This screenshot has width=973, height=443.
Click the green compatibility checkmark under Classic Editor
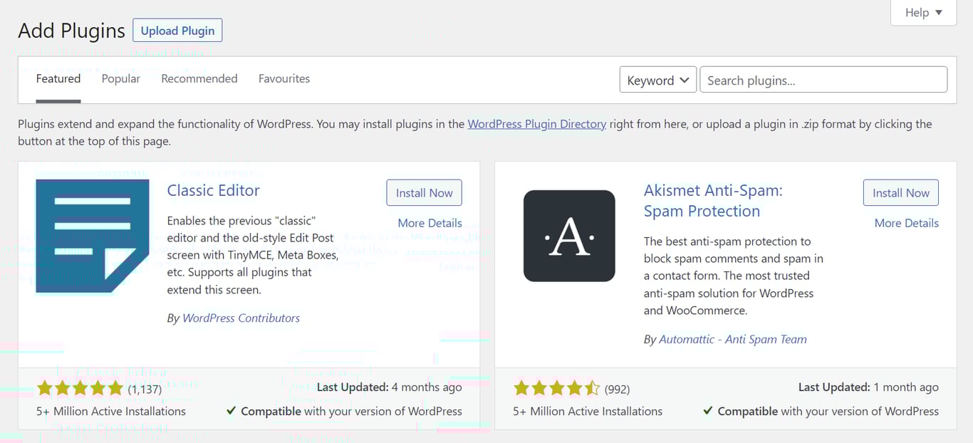coord(231,411)
